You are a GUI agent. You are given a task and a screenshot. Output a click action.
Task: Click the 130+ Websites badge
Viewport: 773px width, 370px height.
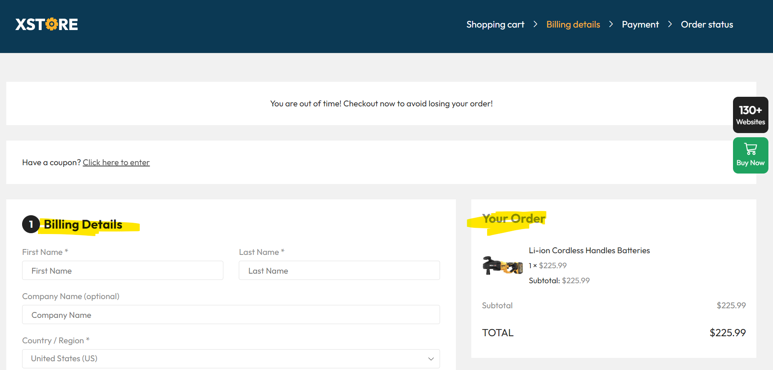(x=750, y=115)
